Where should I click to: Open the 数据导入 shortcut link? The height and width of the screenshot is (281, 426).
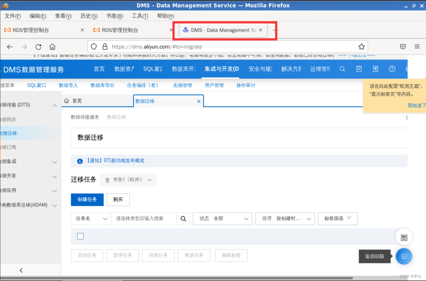click(x=68, y=85)
